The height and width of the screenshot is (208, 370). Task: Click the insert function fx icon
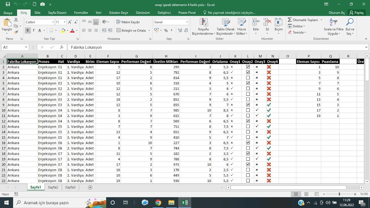pos(62,47)
